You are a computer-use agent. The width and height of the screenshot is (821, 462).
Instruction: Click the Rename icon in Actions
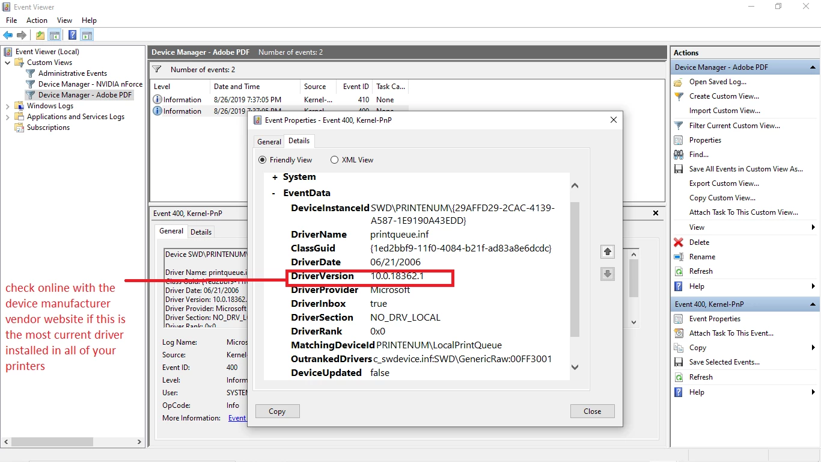coord(679,257)
